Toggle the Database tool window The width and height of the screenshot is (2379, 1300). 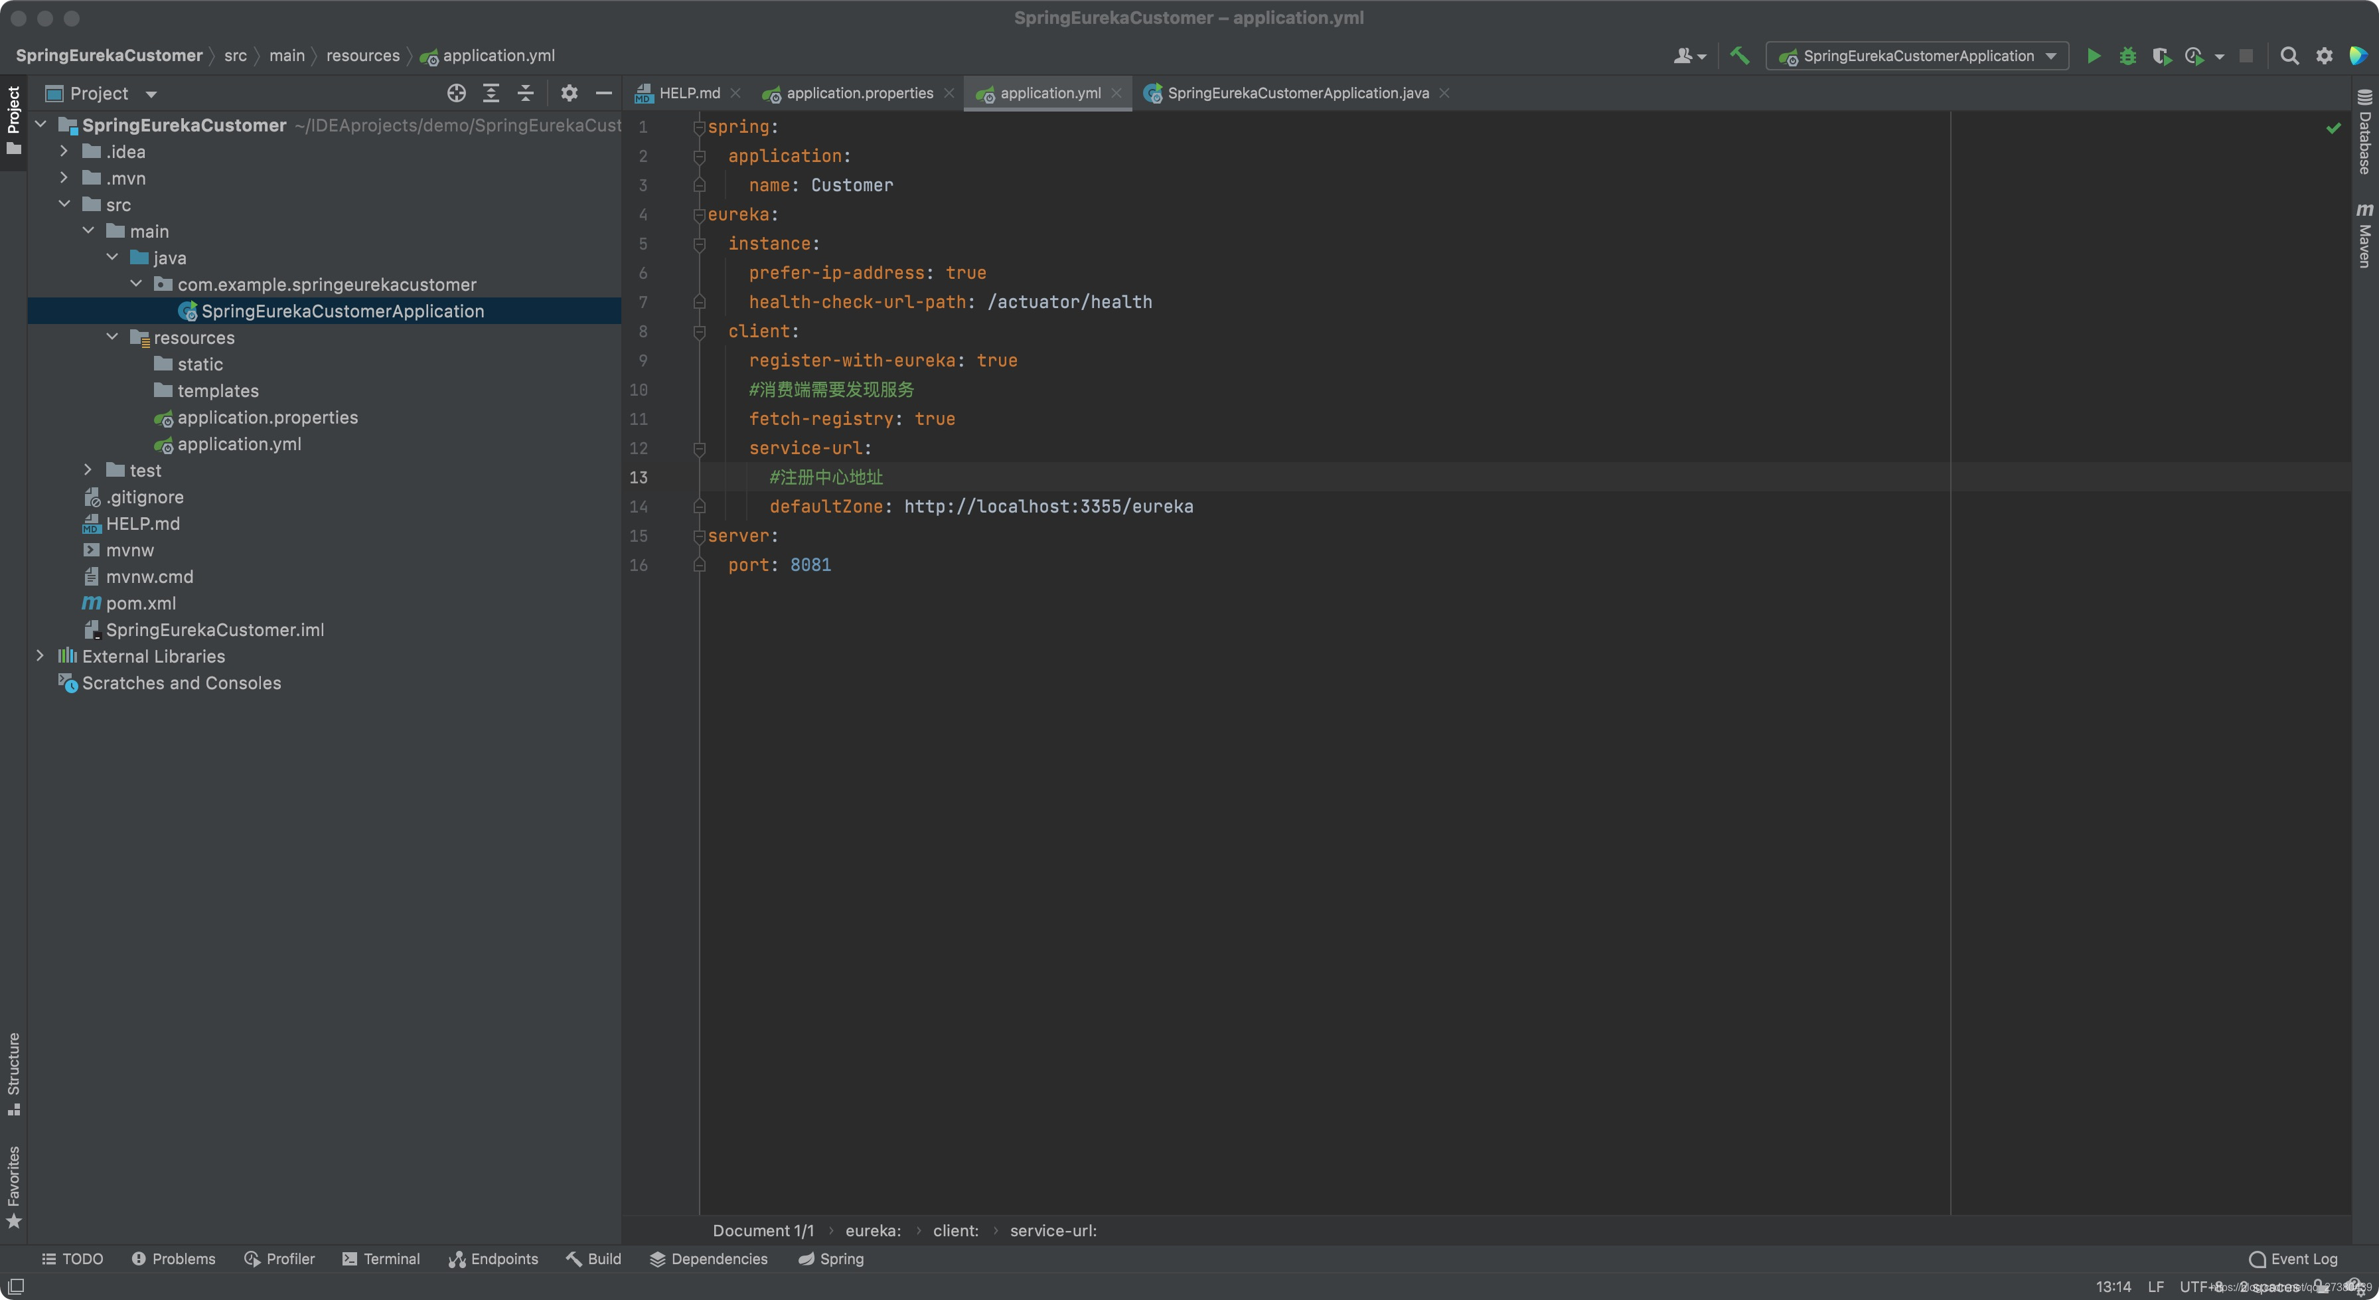(x=2364, y=134)
